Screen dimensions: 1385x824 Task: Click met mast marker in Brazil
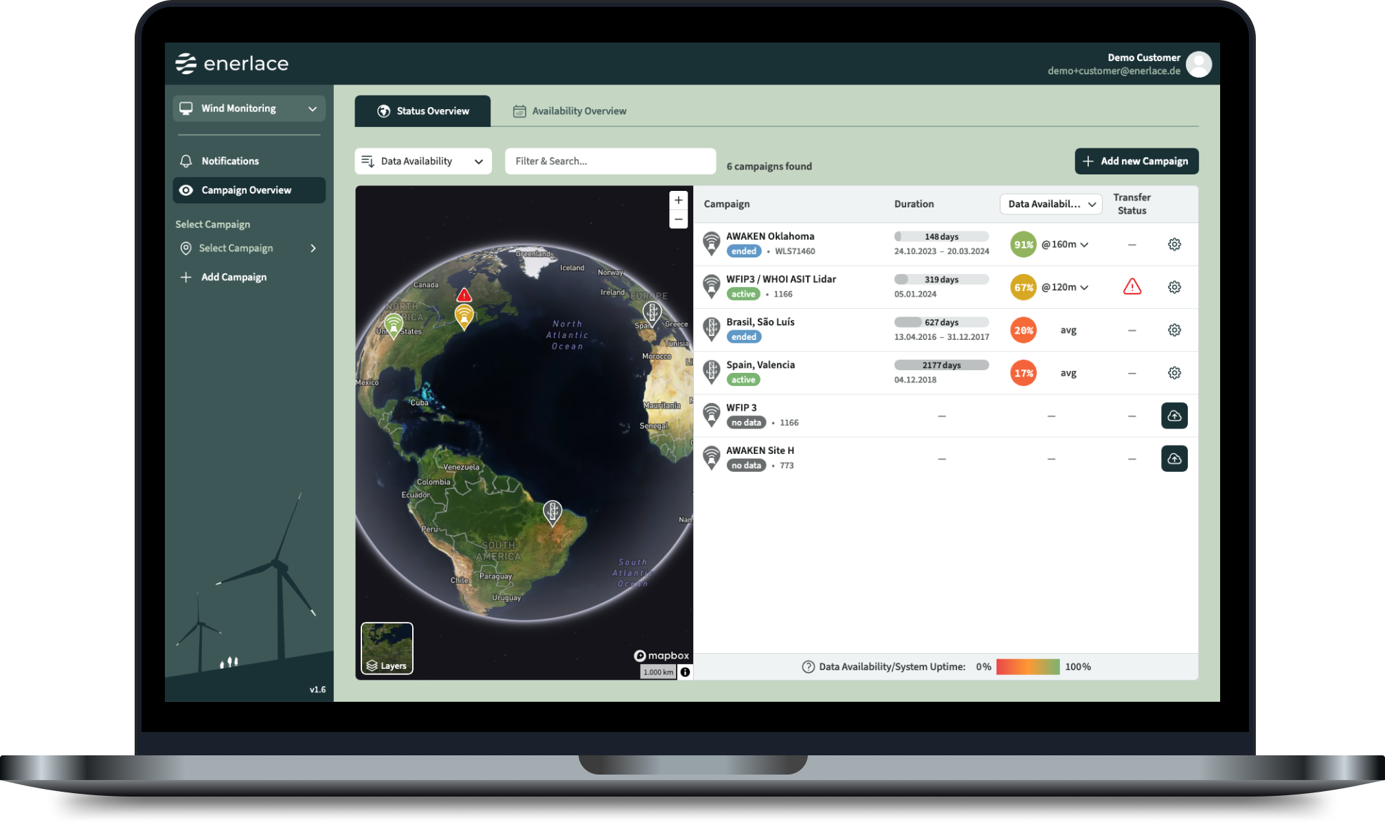click(552, 512)
